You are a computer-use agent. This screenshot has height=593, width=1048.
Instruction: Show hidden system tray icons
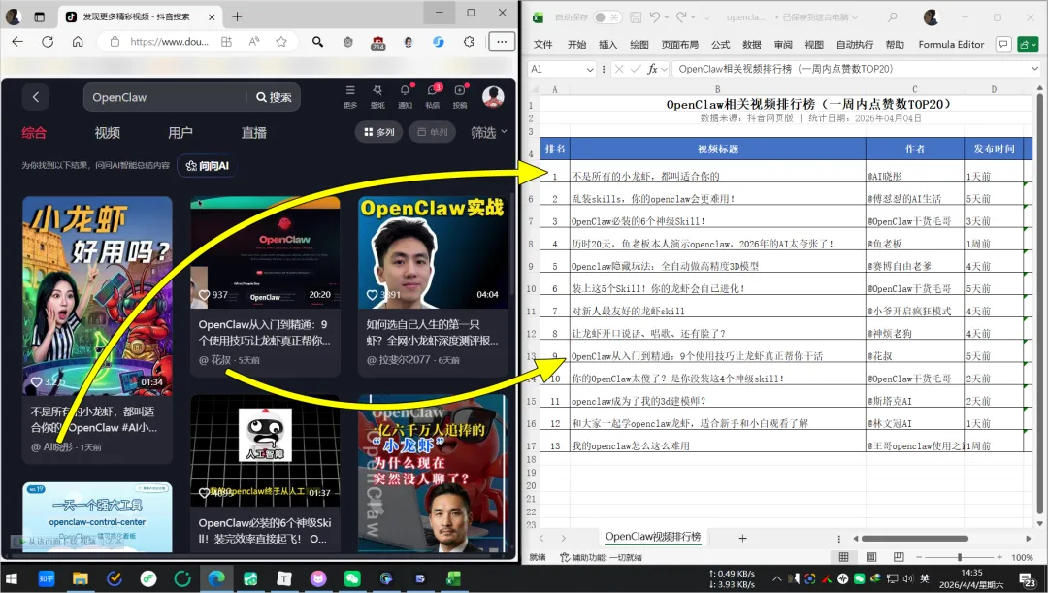point(776,579)
